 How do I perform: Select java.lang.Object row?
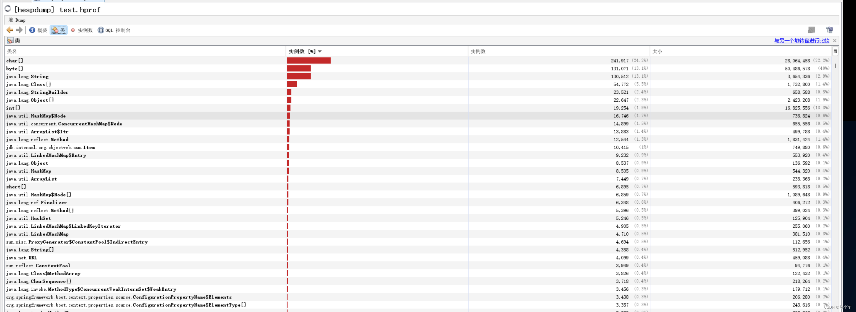click(x=418, y=163)
